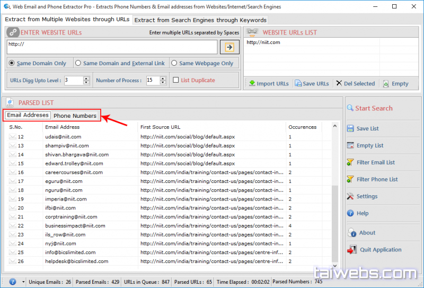Click the Import URLs button

pyautogui.click(x=269, y=84)
